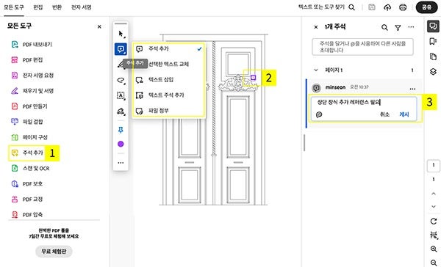
Task: Click the save disk icon
Action: coord(372,7)
